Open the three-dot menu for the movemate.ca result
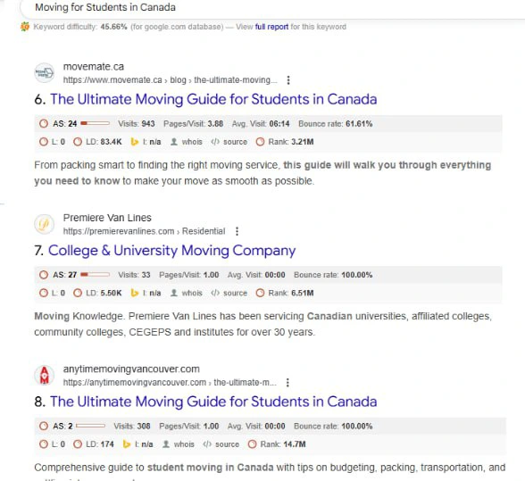Viewport: 525px width, 481px height. (288, 80)
